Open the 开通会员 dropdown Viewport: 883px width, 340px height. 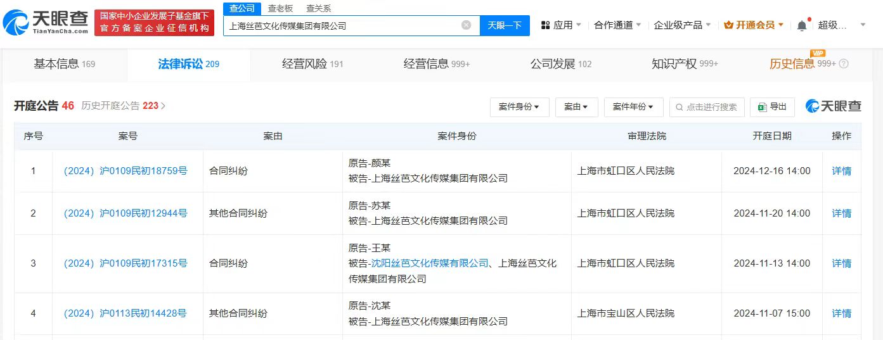pos(754,25)
